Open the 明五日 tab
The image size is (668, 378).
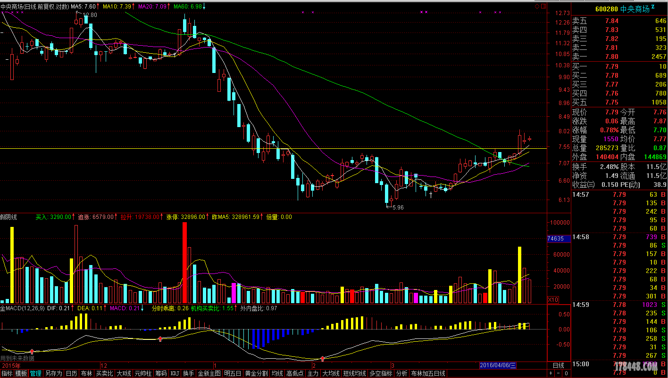pos(233,373)
